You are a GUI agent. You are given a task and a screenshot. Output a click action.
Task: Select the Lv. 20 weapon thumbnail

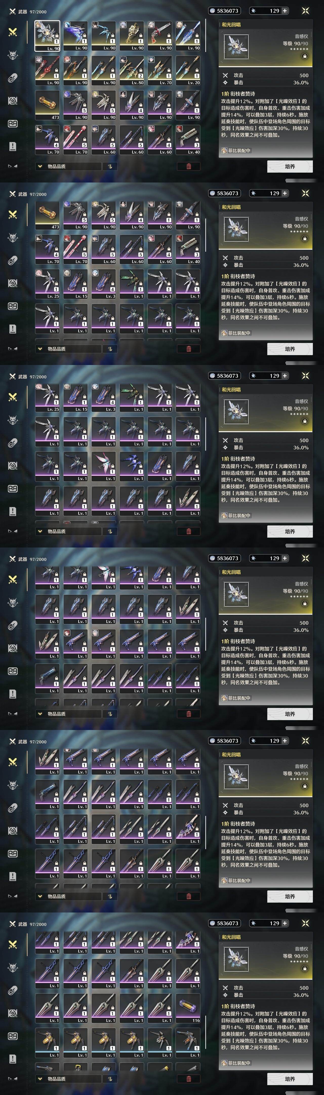(x=188, y=70)
